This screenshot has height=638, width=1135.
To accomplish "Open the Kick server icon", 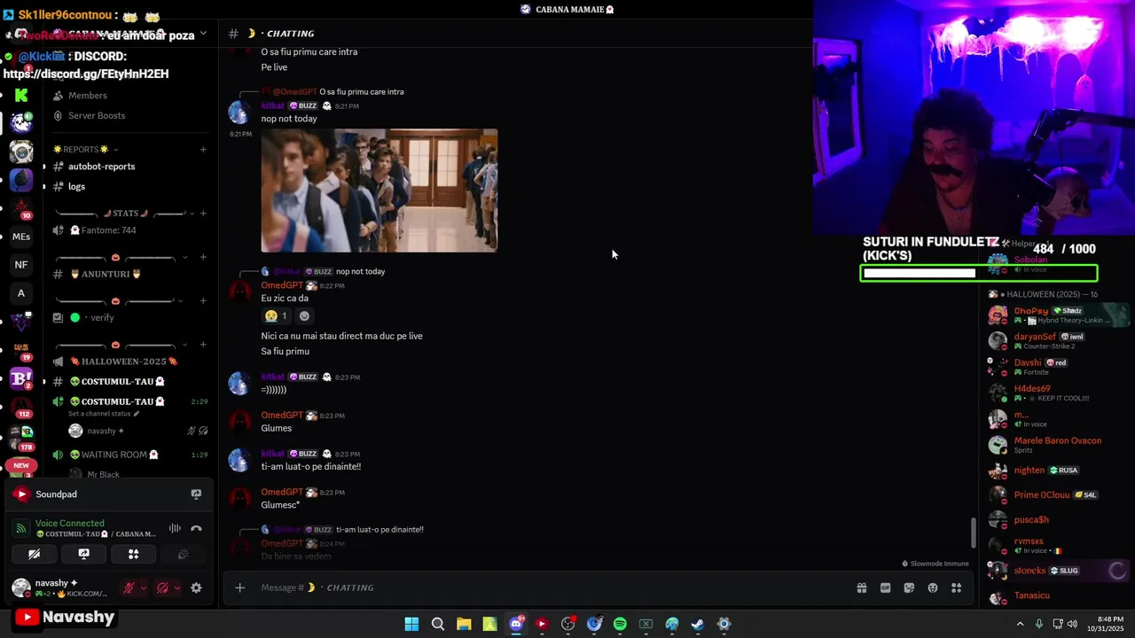I will (21, 95).
